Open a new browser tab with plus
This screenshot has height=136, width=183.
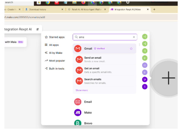[x=154, y=9]
